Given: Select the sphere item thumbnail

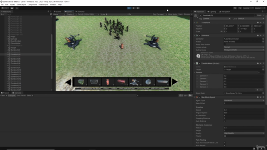Looking at the screenshot, I should pos(149,82).
